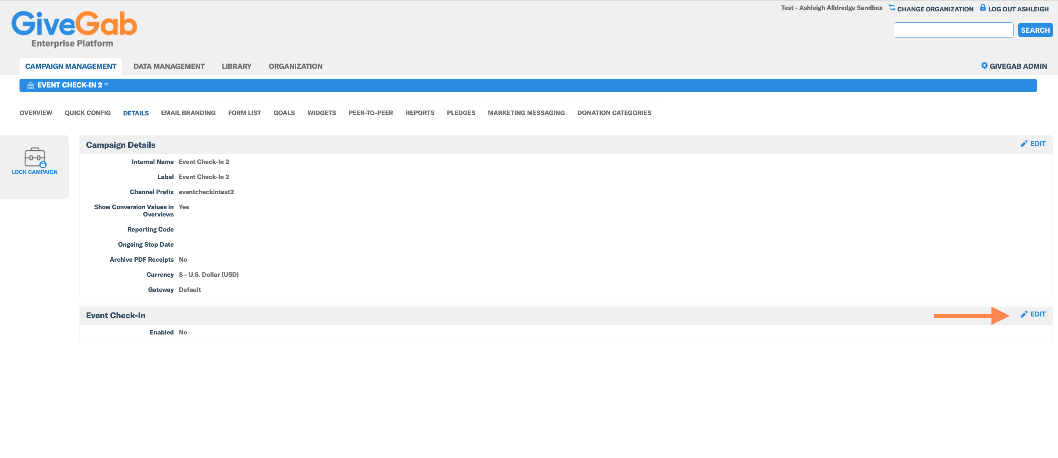Click the GiveGab Enterprise Platform logo
Viewport: 1058px width, 458px height.
(x=74, y=29)
